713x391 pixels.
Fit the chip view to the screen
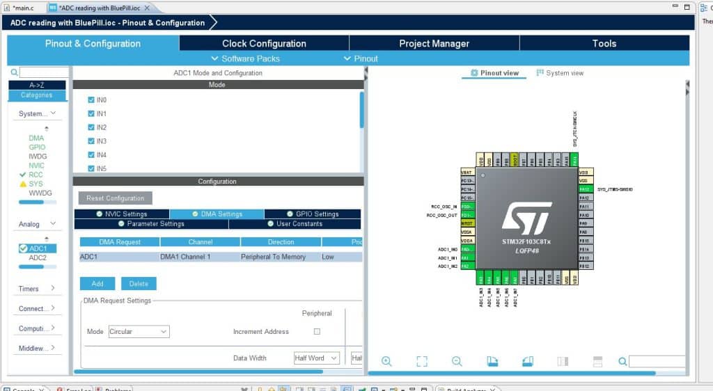422,361
